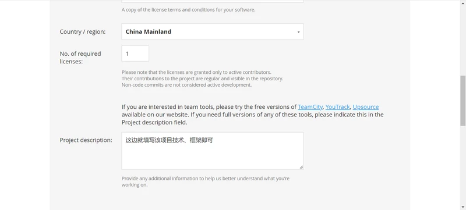Open the China Mainland country dropdown

click(x=212, y=31)
